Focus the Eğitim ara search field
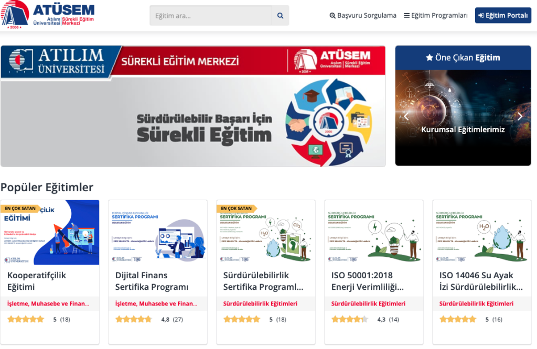This screenshot has height=349, width=537. click(x=211, y=16)
